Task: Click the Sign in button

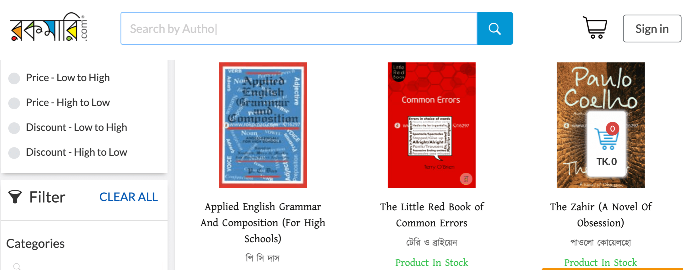Action: pos(652,28)
